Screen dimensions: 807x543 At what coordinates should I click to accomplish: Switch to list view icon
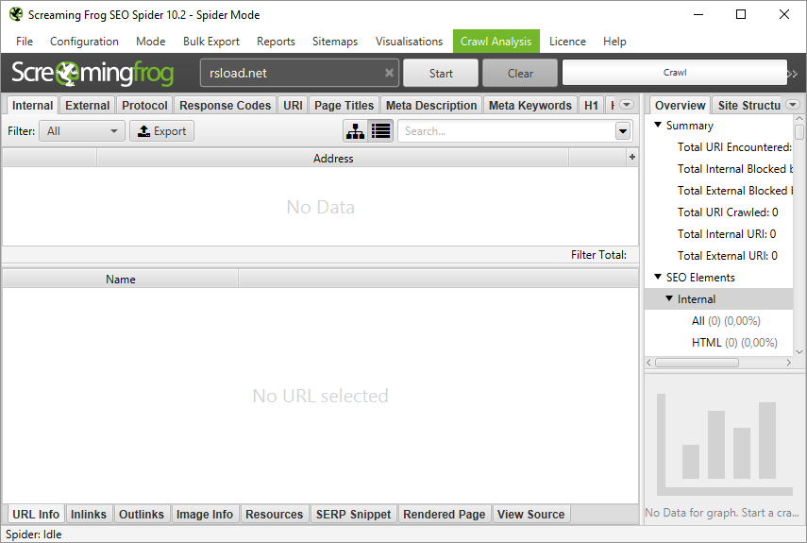tap(381, 131)
